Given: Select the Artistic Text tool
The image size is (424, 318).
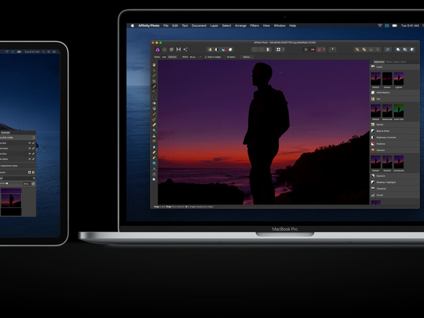Looking at the screenshot, I should (x=154, y=169).
